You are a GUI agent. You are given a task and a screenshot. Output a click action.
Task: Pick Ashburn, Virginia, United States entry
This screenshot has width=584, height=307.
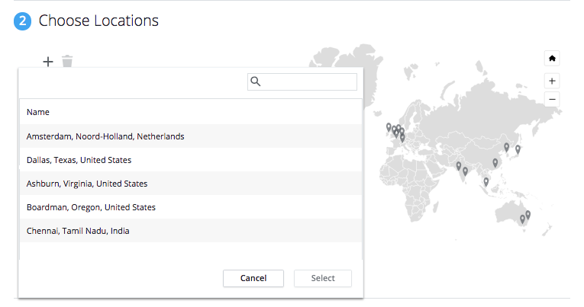point(190,184)
